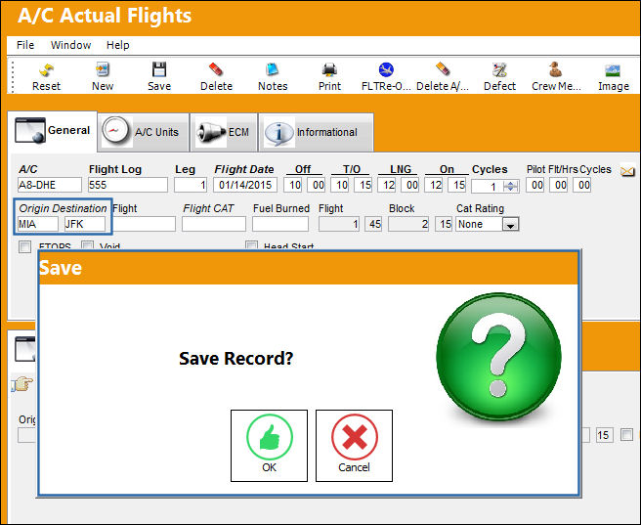Screen dimensions: 641x525
Task: Click the Fuel Burned input field
Action: [x=280, y=224]
